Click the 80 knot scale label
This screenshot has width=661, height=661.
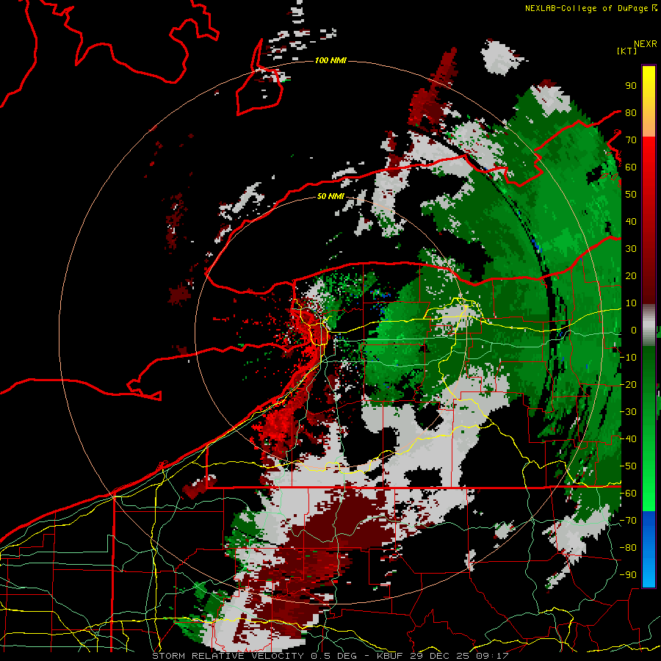coord(631,113)
